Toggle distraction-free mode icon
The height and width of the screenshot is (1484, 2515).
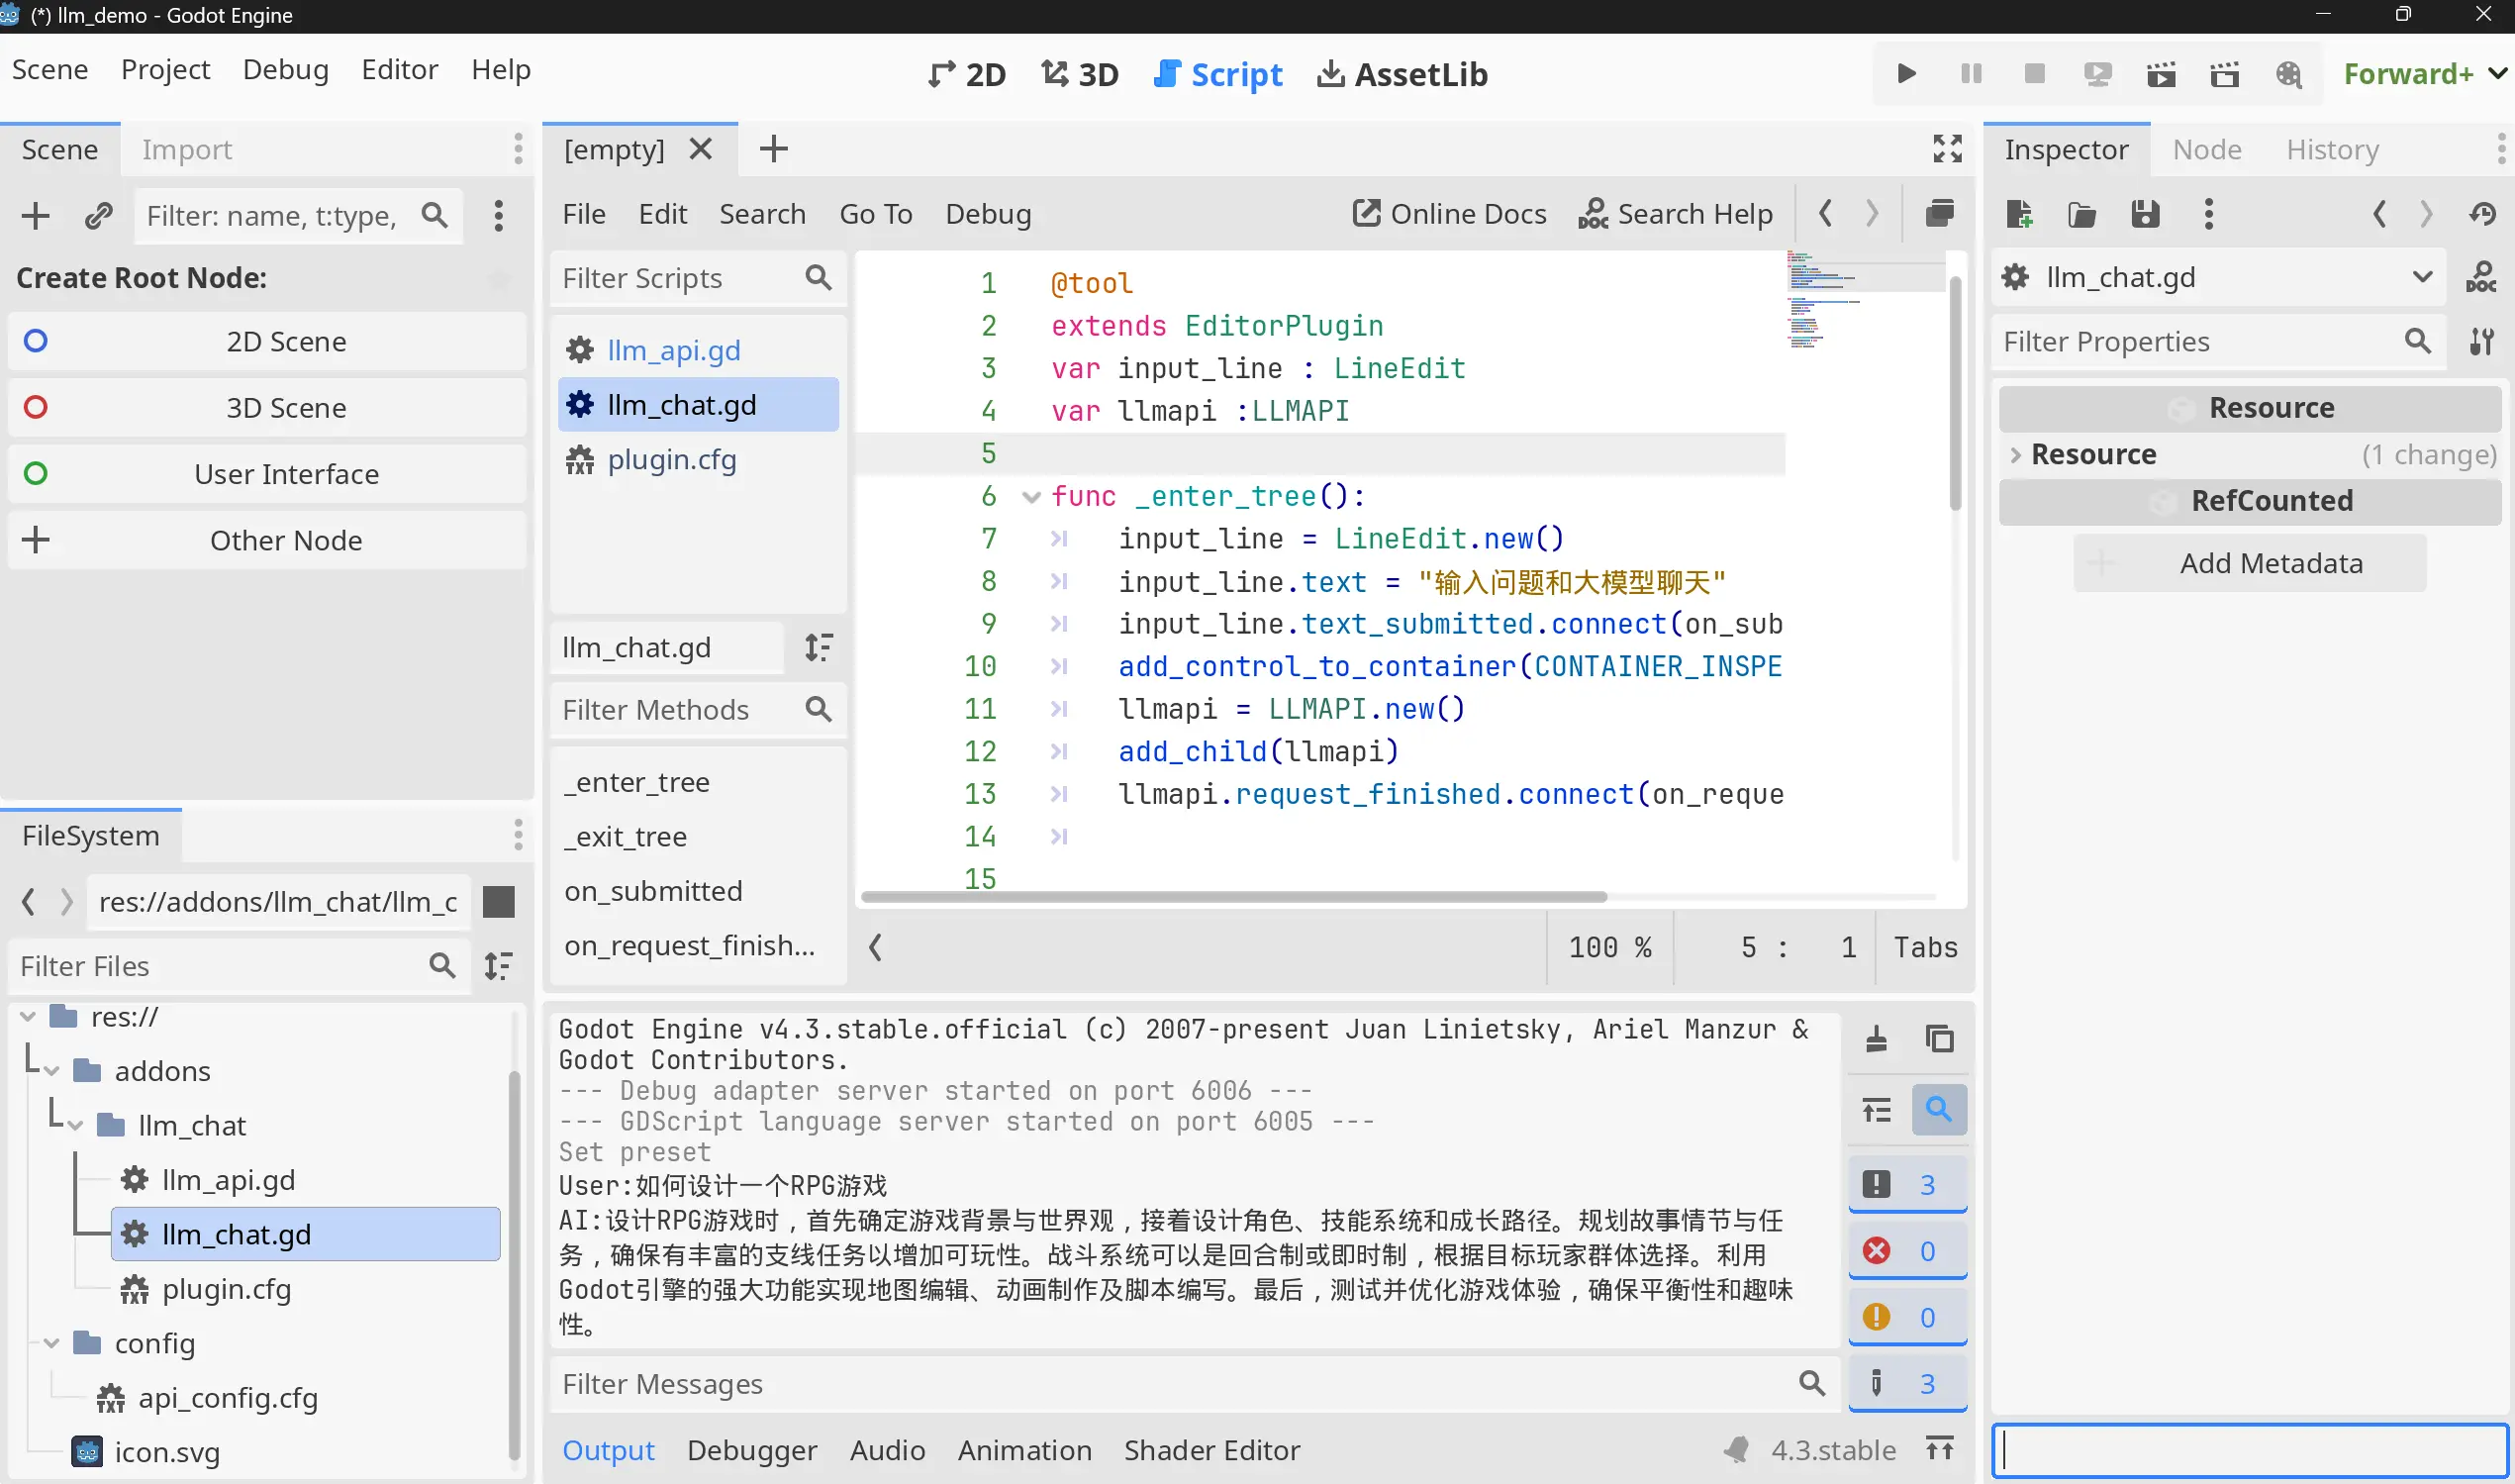tap(1947, 149)
